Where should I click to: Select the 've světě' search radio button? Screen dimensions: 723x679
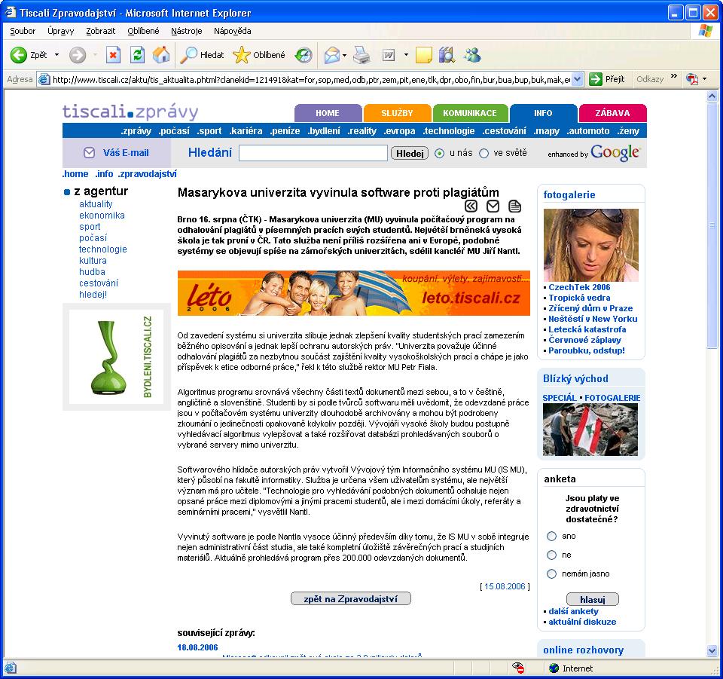484,153
